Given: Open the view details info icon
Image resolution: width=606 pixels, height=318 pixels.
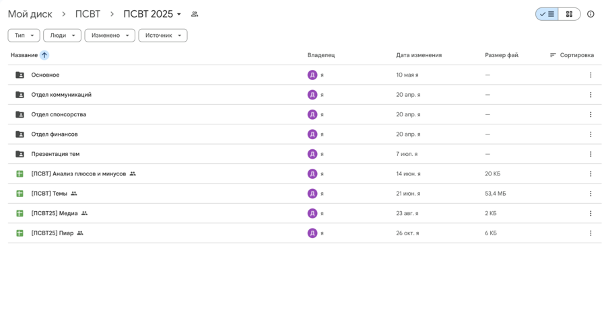Looking at the screenshot, I should click(591, 14).
